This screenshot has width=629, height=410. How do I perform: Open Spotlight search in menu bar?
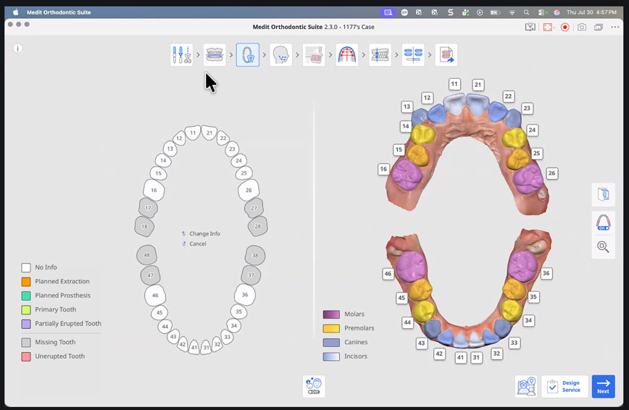pos(526,12)
